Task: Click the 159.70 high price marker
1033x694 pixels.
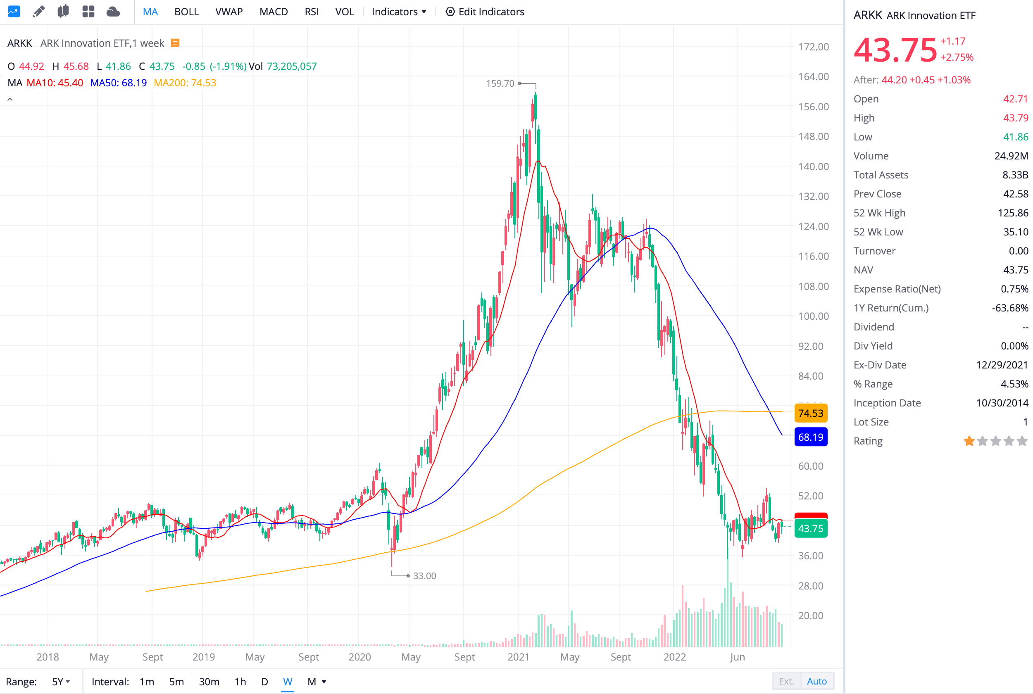Action: [500, 83]
